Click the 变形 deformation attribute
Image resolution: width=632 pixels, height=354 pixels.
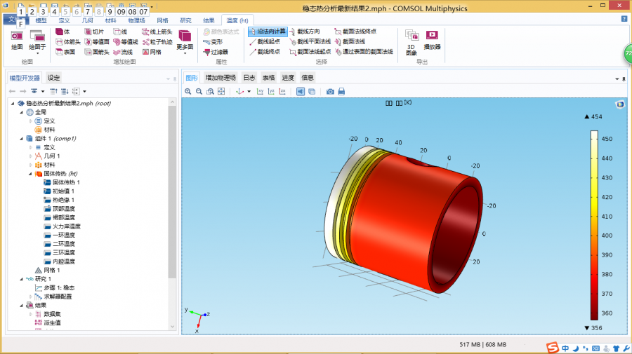(213, 42)
